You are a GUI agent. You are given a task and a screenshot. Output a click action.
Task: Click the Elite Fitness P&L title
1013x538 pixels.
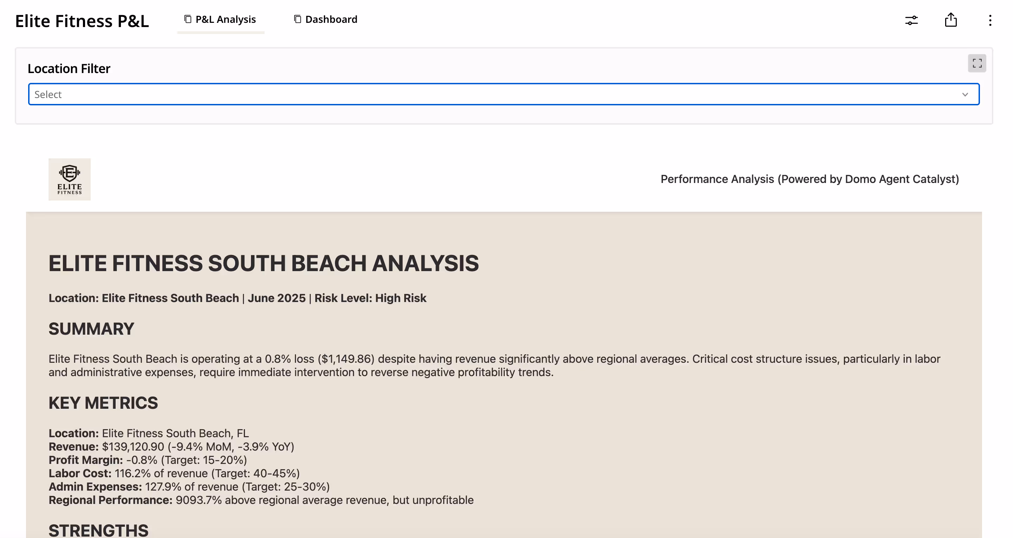[x=82, y=21]
